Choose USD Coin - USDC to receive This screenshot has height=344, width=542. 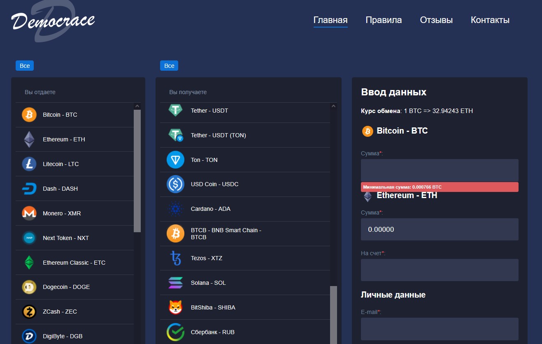(245, 184)
